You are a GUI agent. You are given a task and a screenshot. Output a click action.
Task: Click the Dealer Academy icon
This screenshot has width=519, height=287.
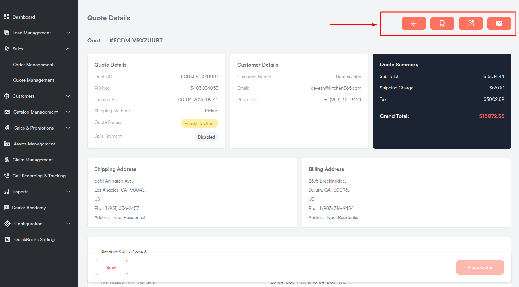pos(6,208)
